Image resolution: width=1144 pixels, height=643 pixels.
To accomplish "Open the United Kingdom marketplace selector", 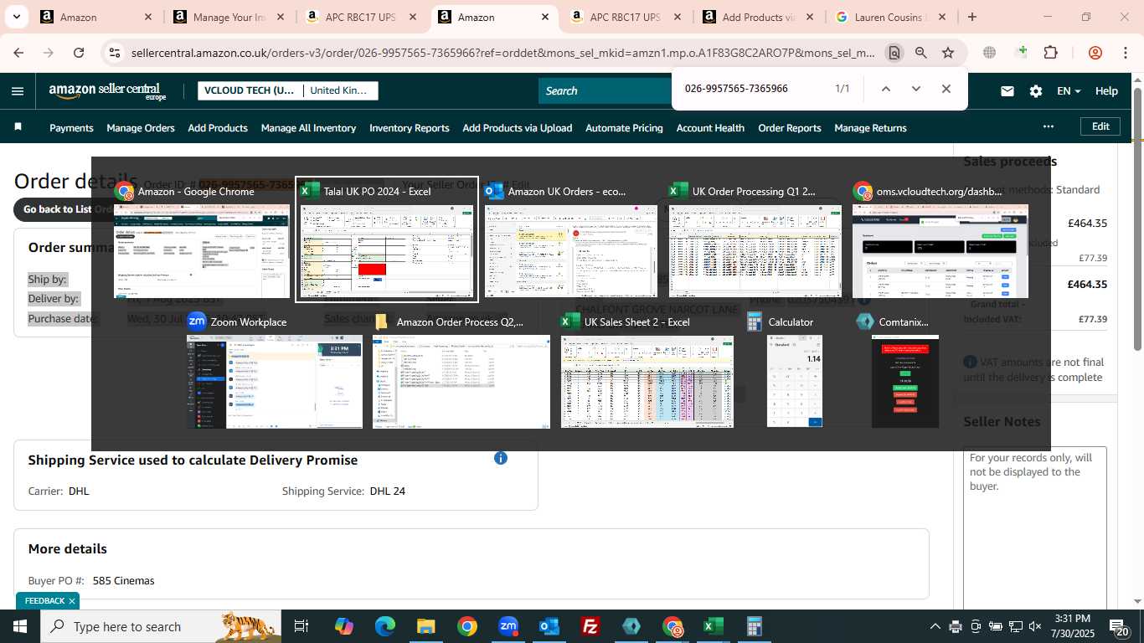I will pyautogui.click(x=339, y=90).
